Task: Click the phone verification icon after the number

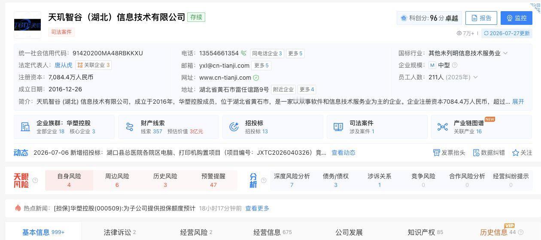Action: click(x=243, y=54)
